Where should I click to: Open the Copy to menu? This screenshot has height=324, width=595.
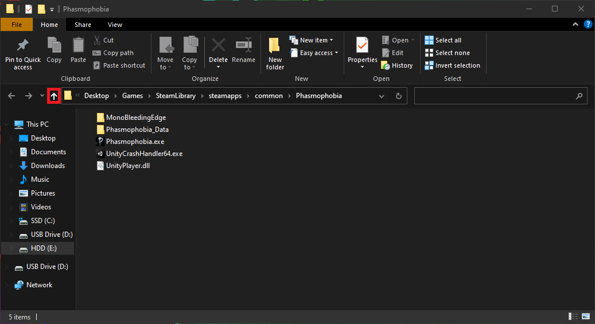189,53
